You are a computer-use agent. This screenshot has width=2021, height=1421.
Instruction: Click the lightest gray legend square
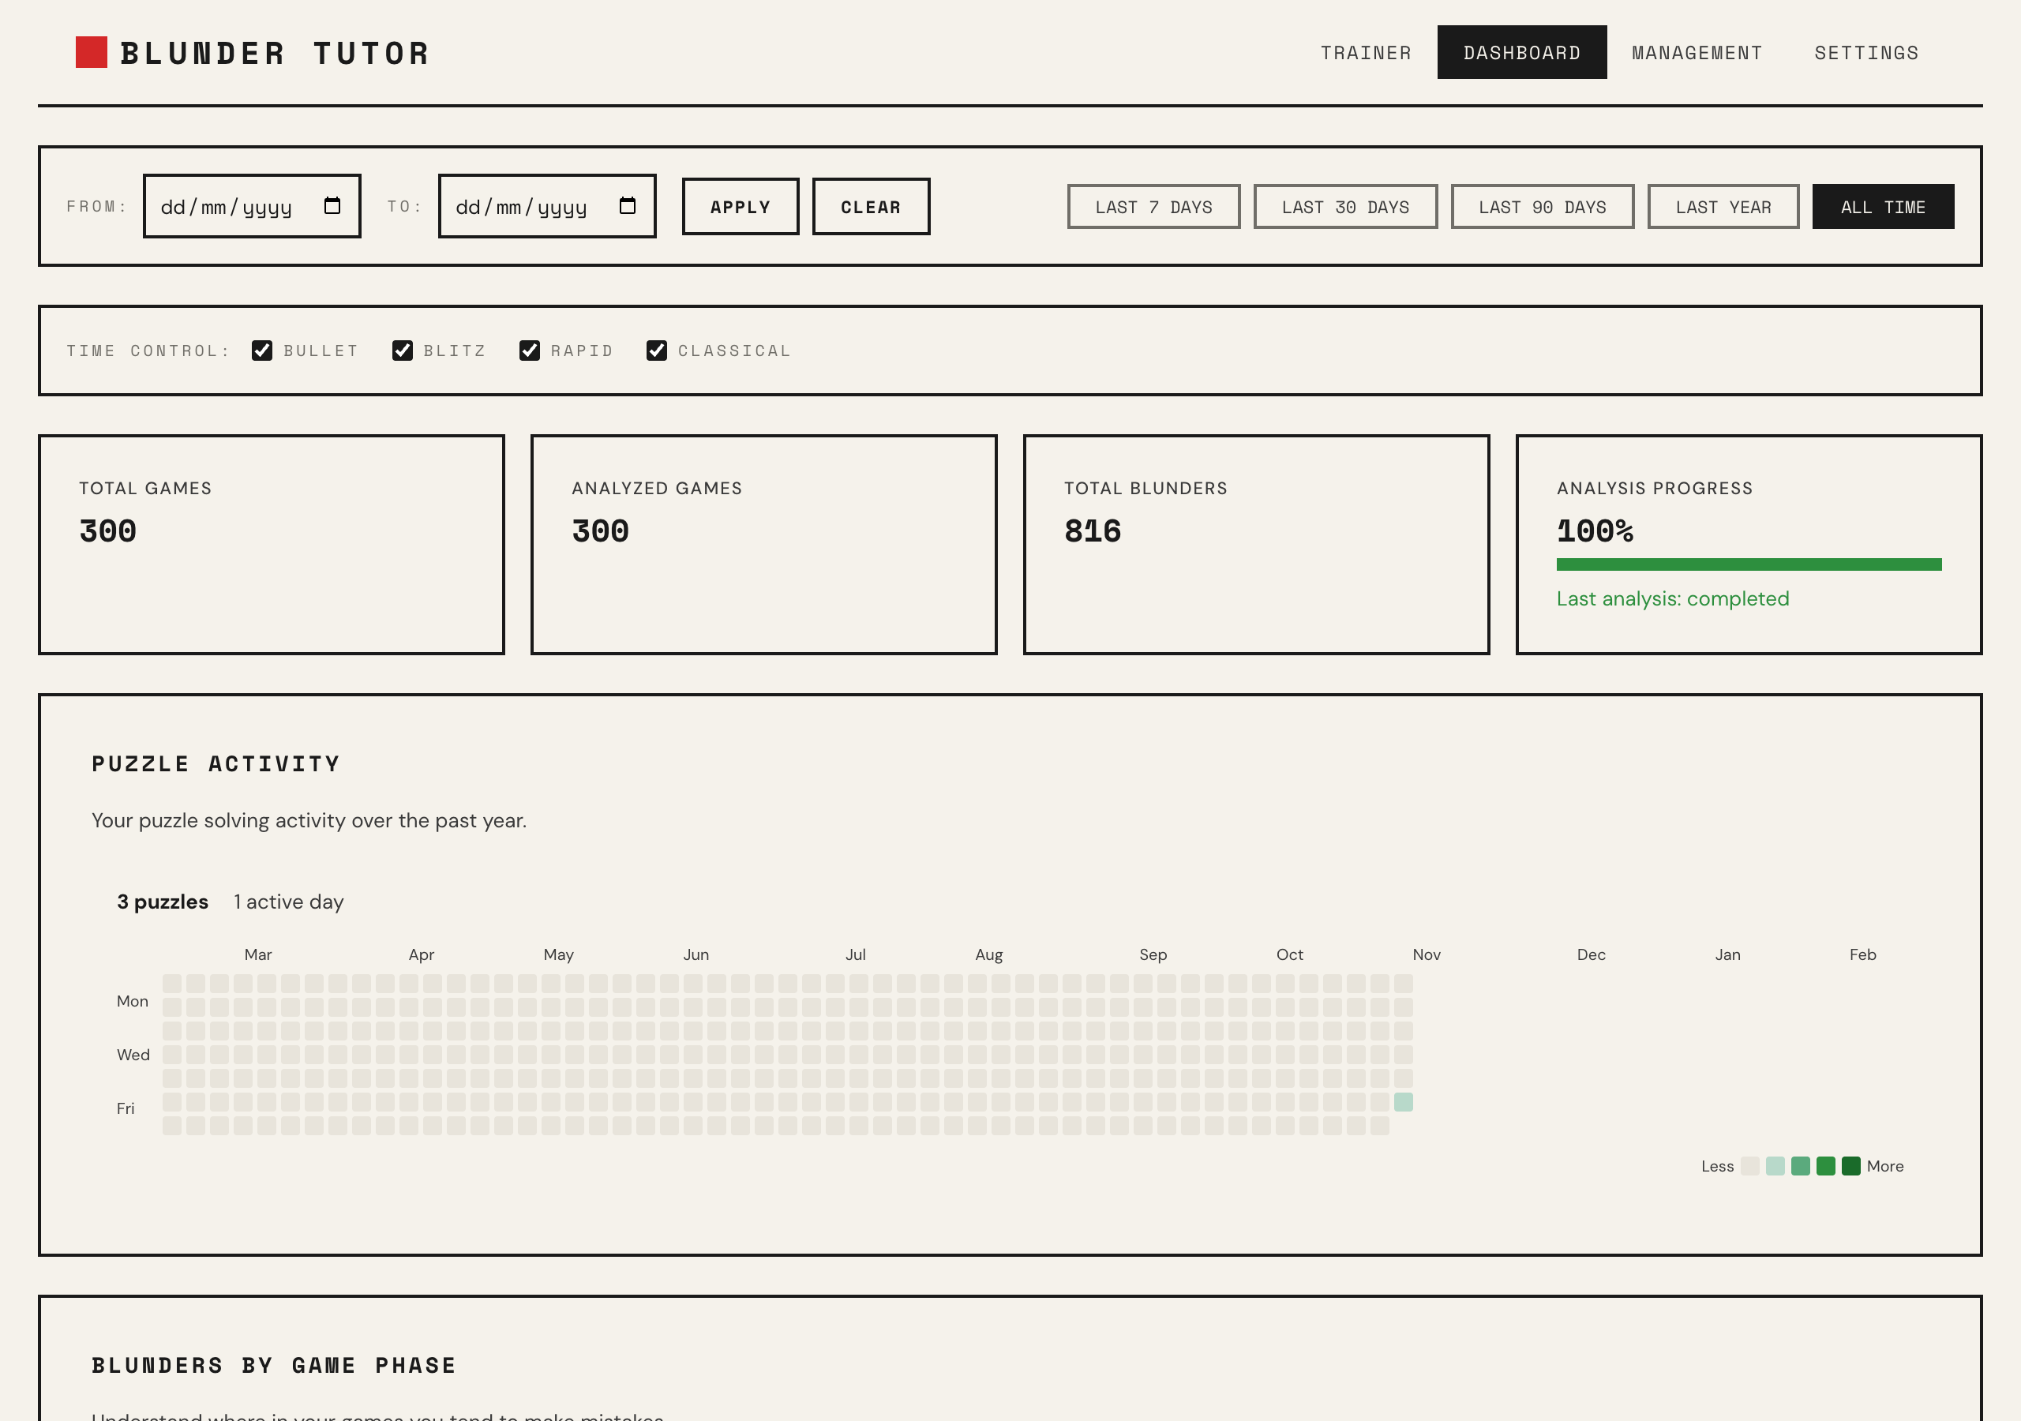pos(1750,1166)
